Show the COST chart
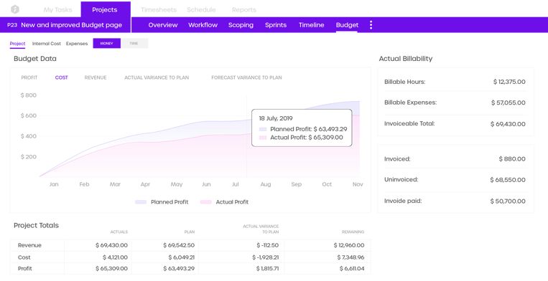Screen dimensions: 548x281 point(62,77)
